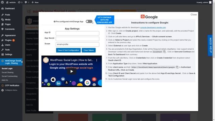This screenshot has width=215, height=121.
Task: Open the console.developers.google.com link
Action: point(153,28)
